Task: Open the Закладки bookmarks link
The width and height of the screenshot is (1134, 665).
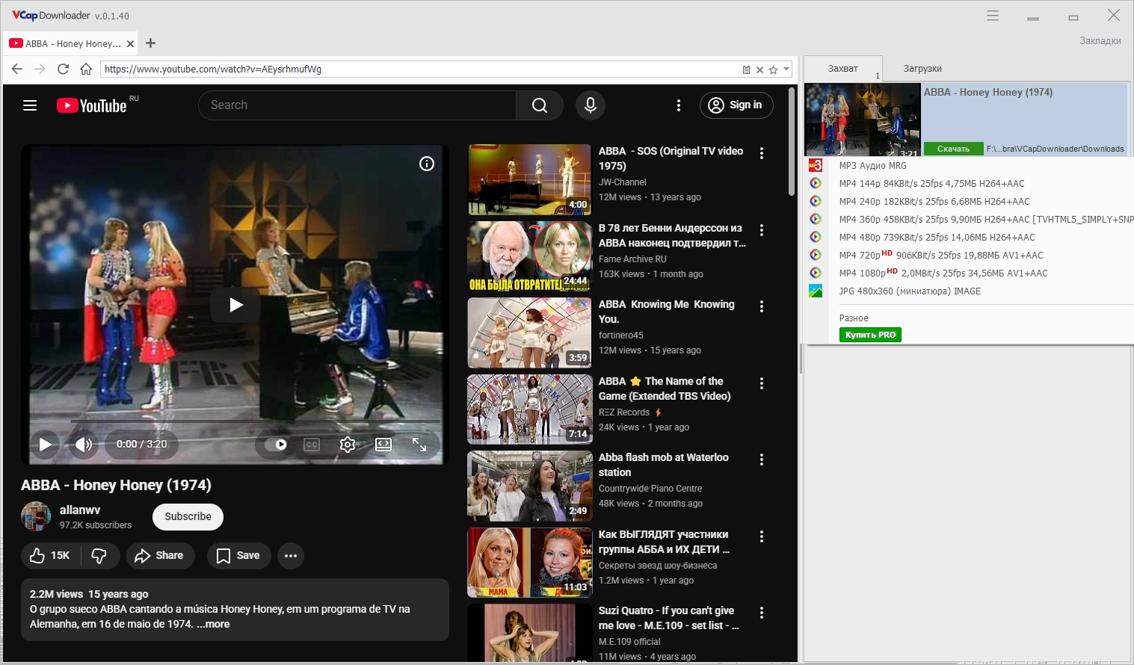Action: click(x=1100, y=41)
